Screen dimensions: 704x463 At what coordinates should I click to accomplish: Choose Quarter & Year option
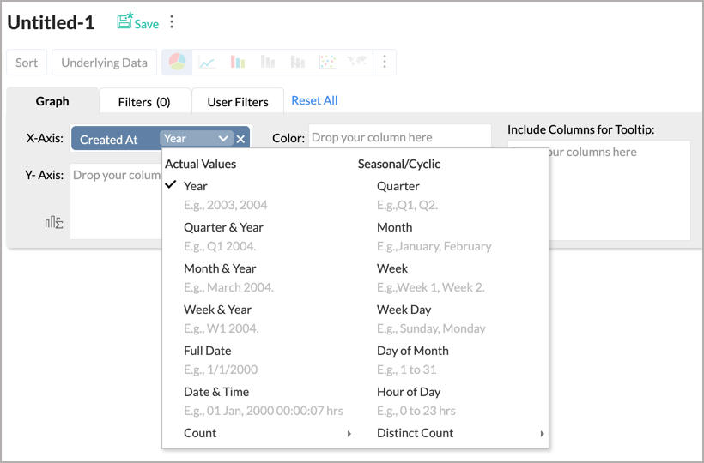(223, 227)
